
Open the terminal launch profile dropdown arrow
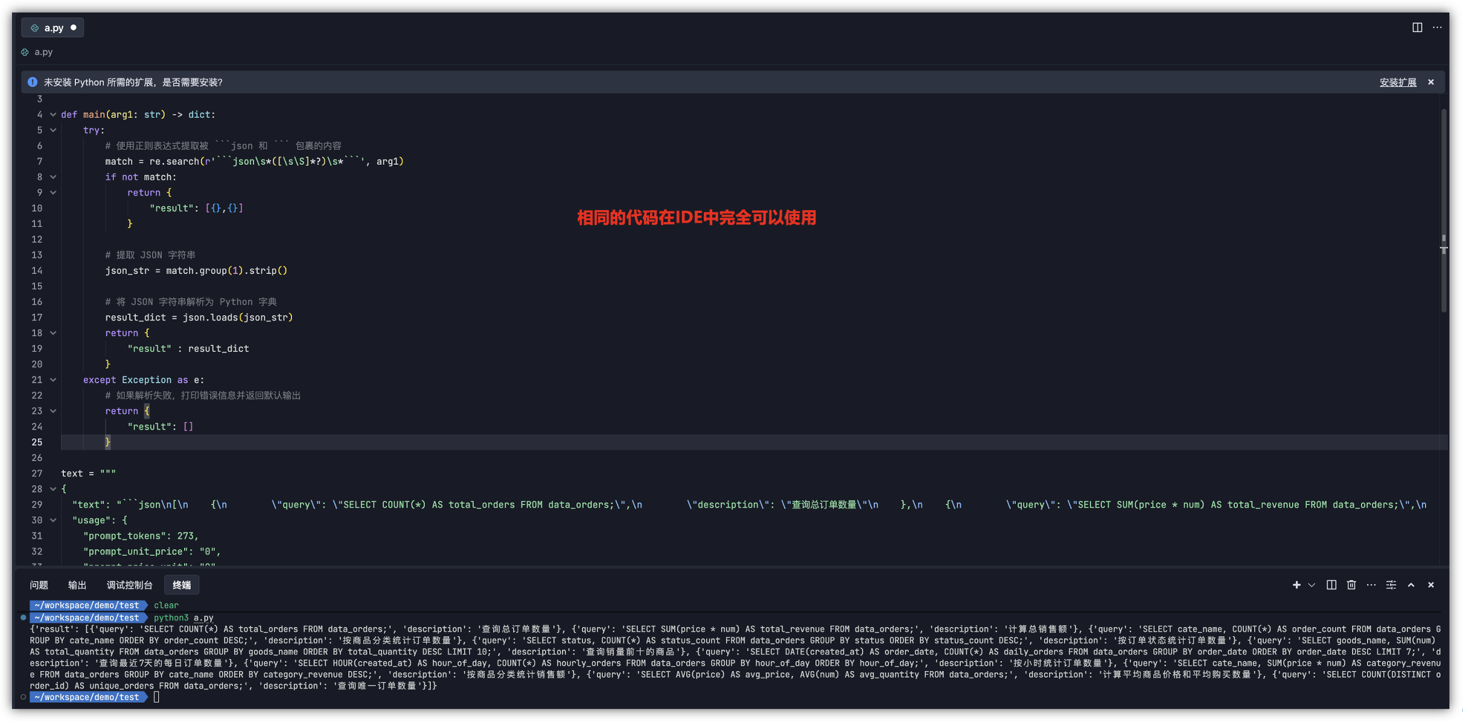click(x=1312, y=585)
